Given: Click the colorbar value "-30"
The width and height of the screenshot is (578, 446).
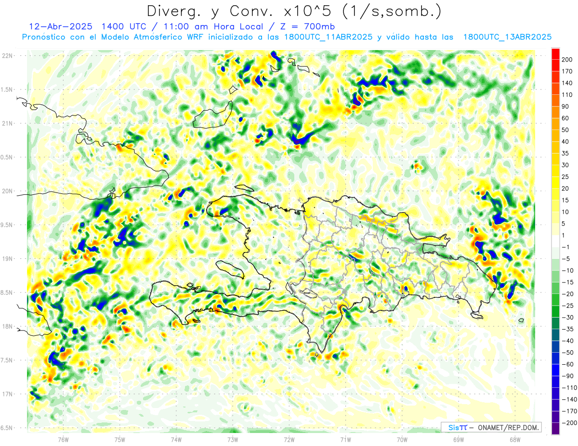Looking at the screenshot, I should coord(568,318).
